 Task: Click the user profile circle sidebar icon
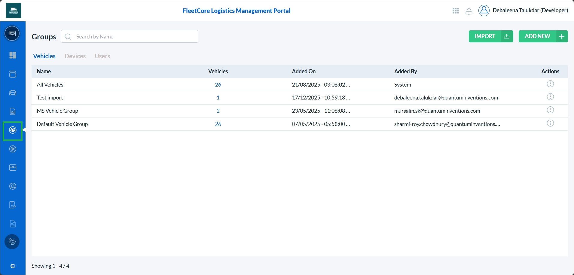(13, 186)
